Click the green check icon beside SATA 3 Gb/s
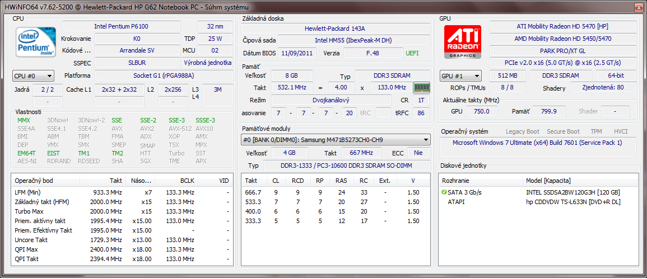The width and height of the screenshot is (647, 279). point(444,192)
